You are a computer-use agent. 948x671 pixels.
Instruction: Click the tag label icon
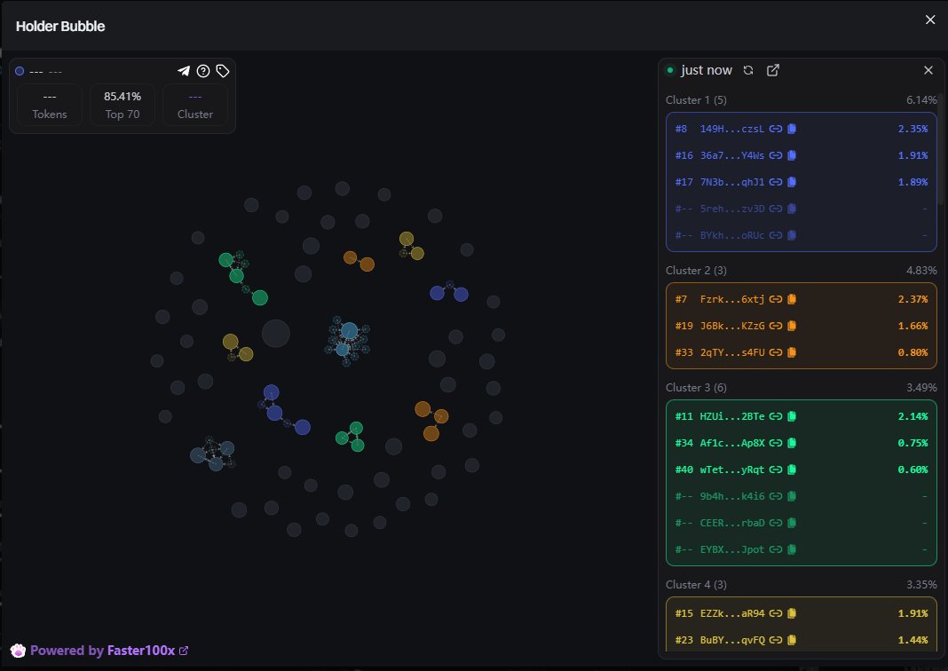223,71
